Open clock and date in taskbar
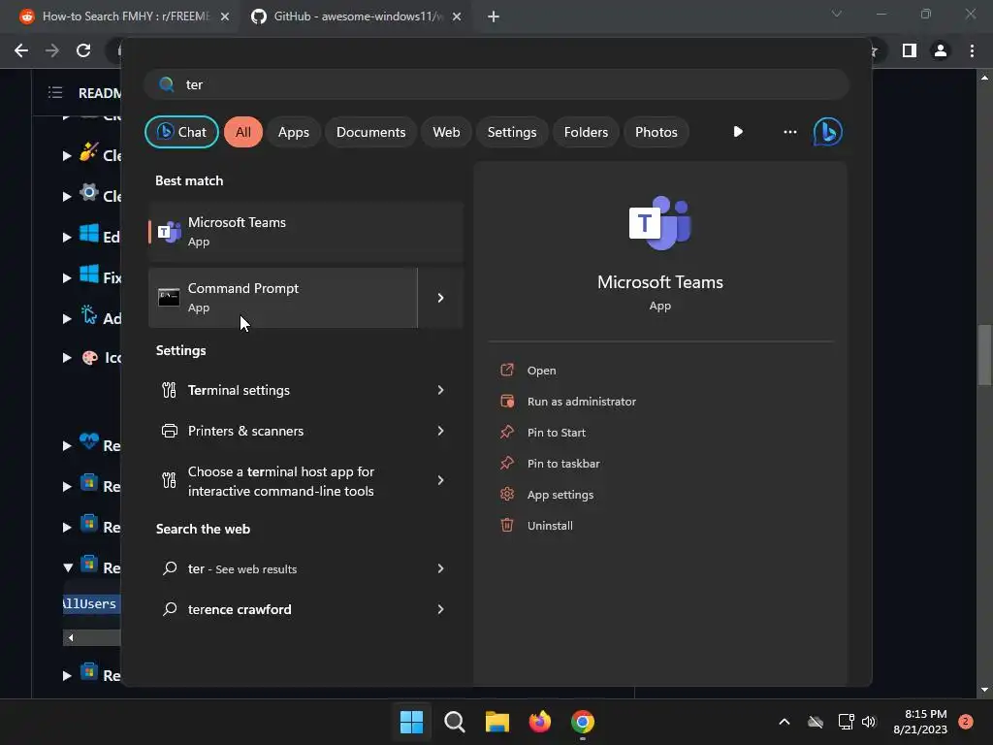This screenshot has width=993, height=745. click(920, 722)
